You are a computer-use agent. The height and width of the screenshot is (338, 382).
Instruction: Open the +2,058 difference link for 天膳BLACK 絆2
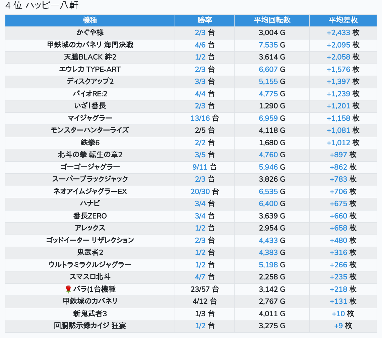click(x=338, y=57)
